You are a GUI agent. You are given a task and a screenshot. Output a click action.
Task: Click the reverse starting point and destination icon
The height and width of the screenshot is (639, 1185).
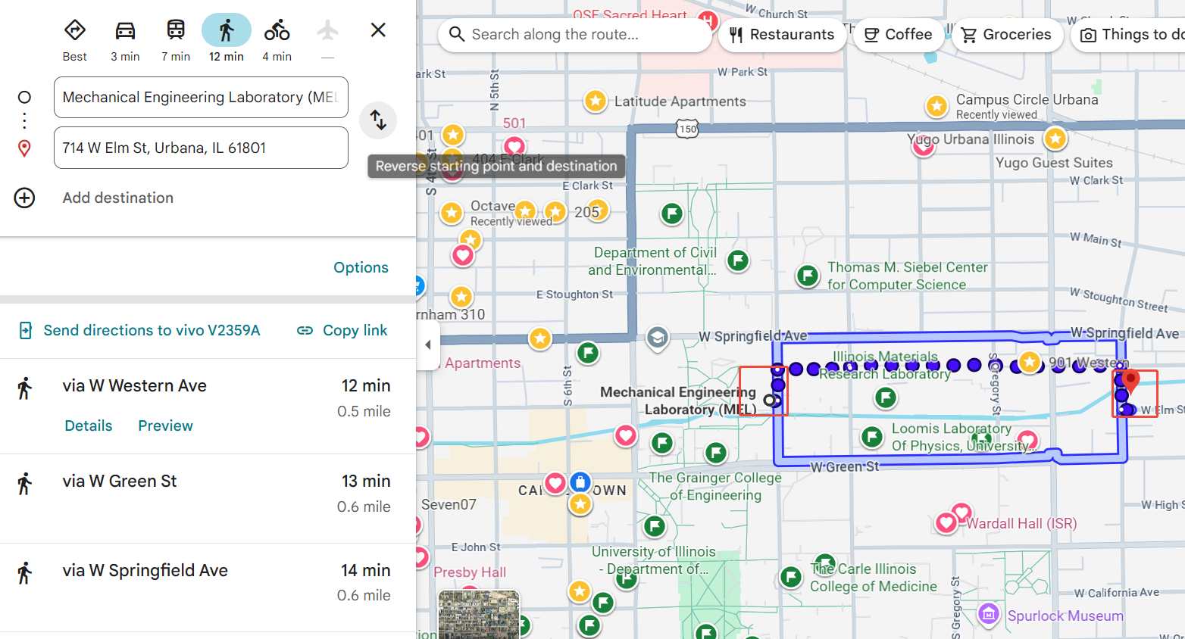tap(378, 120)
